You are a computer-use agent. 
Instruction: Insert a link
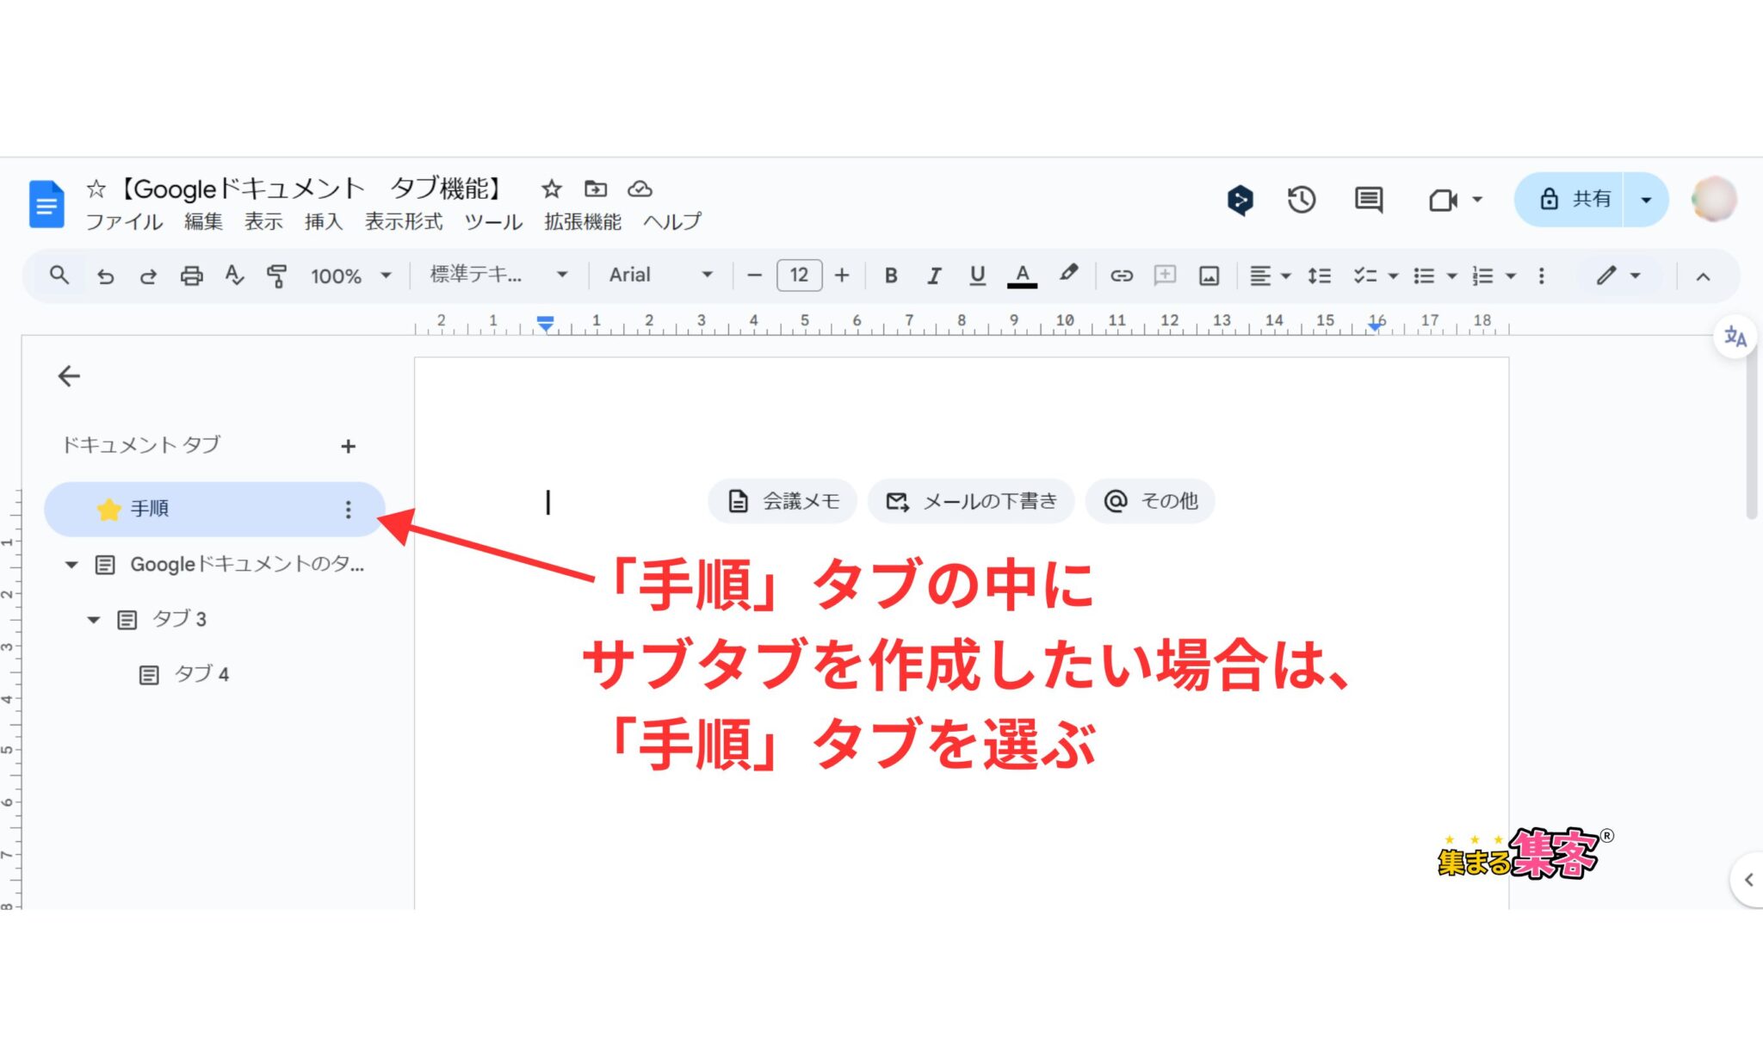coord(1121,275)
